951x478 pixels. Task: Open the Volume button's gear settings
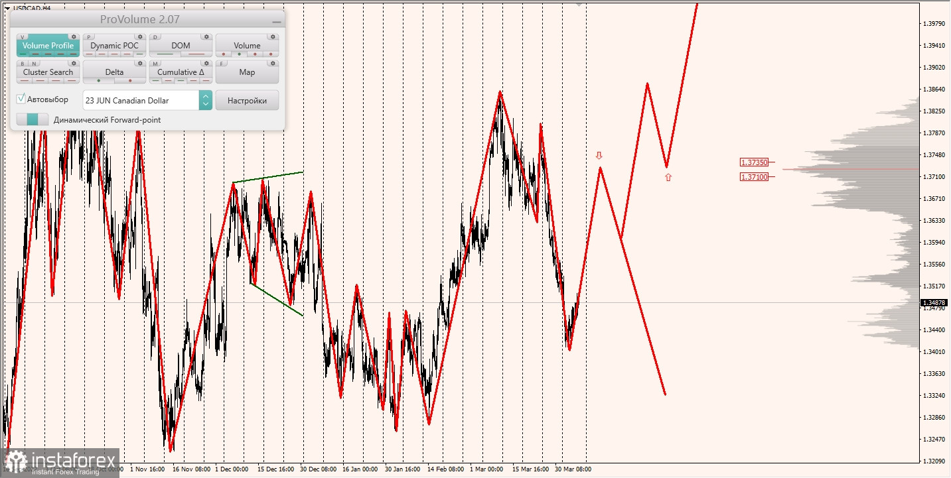point(273,36)
